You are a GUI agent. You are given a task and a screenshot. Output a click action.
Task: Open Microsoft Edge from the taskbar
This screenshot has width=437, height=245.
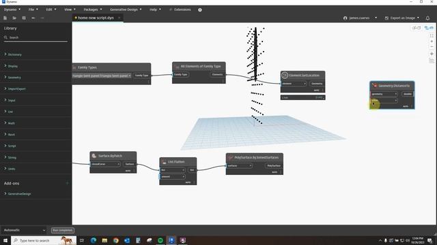pos(94,240)
